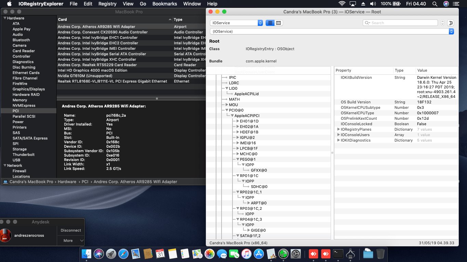Screen dimensions: 467x262
Task: Open the App Store from the Dock
Action: pyautogui.click(x=258, y=253)
